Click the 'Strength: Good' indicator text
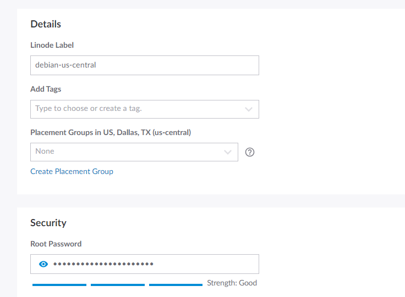The width and height of the screenshot is (405, 297). 232,283
